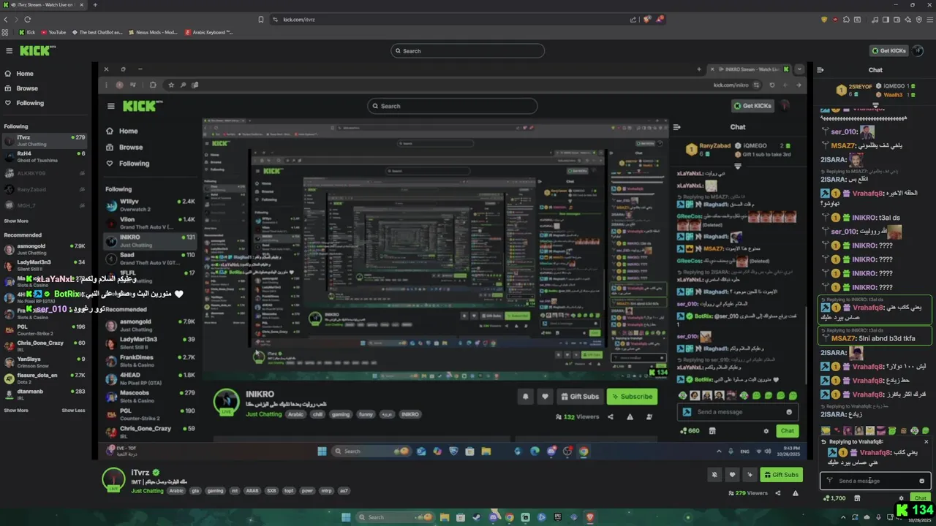Screen dimensions: 936x526
Task: Select the gta tag under iTvrz
Action: tap(195, 491)
